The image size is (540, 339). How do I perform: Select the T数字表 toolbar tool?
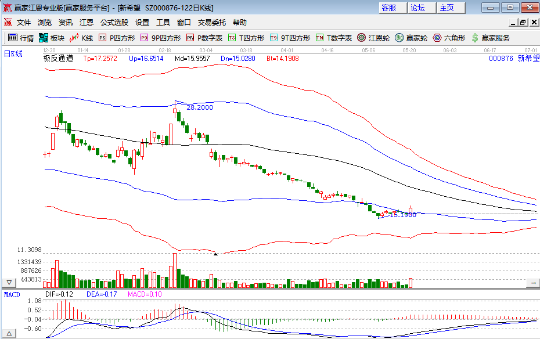point(334,38)
